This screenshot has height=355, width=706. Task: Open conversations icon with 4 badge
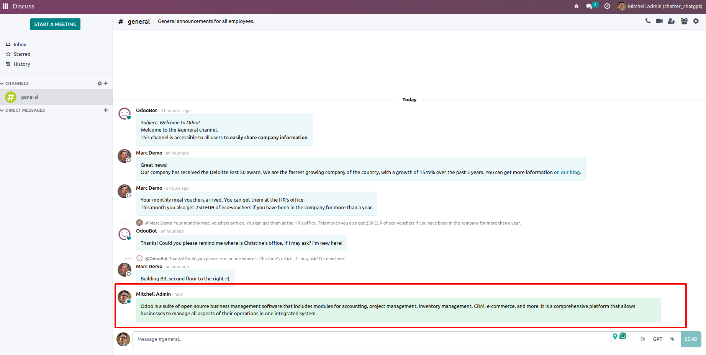tap(591, 6)
